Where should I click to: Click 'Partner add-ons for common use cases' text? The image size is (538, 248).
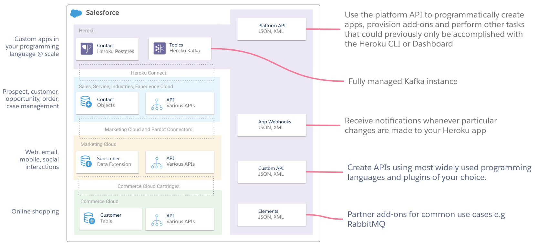click(426, 219)
